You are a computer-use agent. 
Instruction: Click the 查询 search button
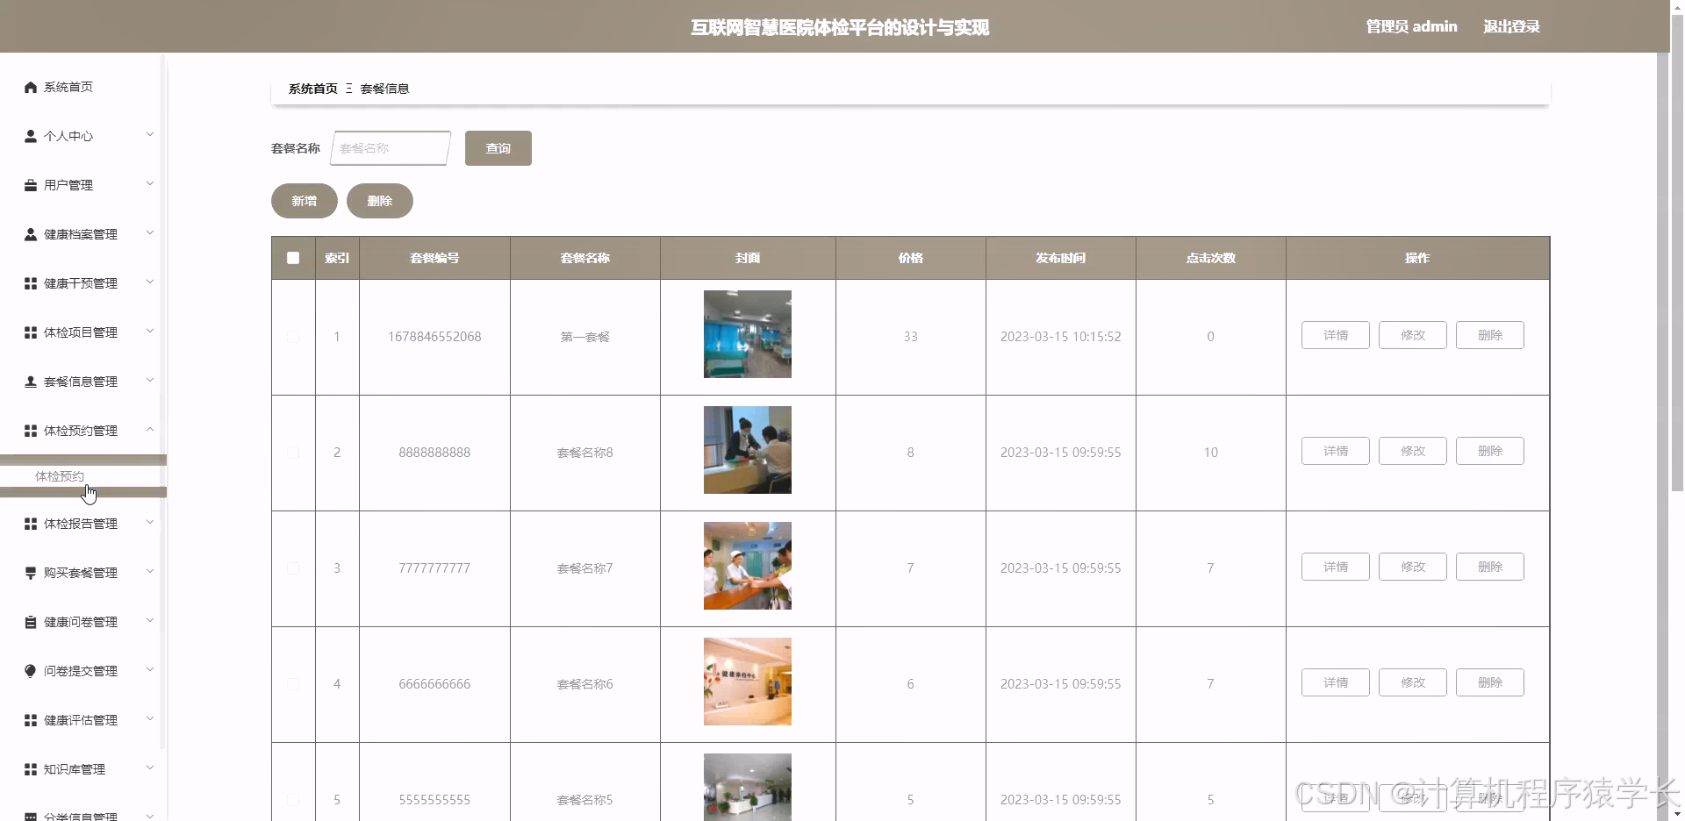[x=498, y=148]
